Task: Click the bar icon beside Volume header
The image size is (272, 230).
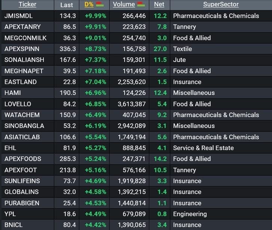Action: pos(141,5)
